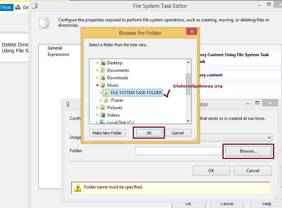This screenshot has height=208, width=282.
Task: Select the Videos folder icon
Action: pos(103,115)
